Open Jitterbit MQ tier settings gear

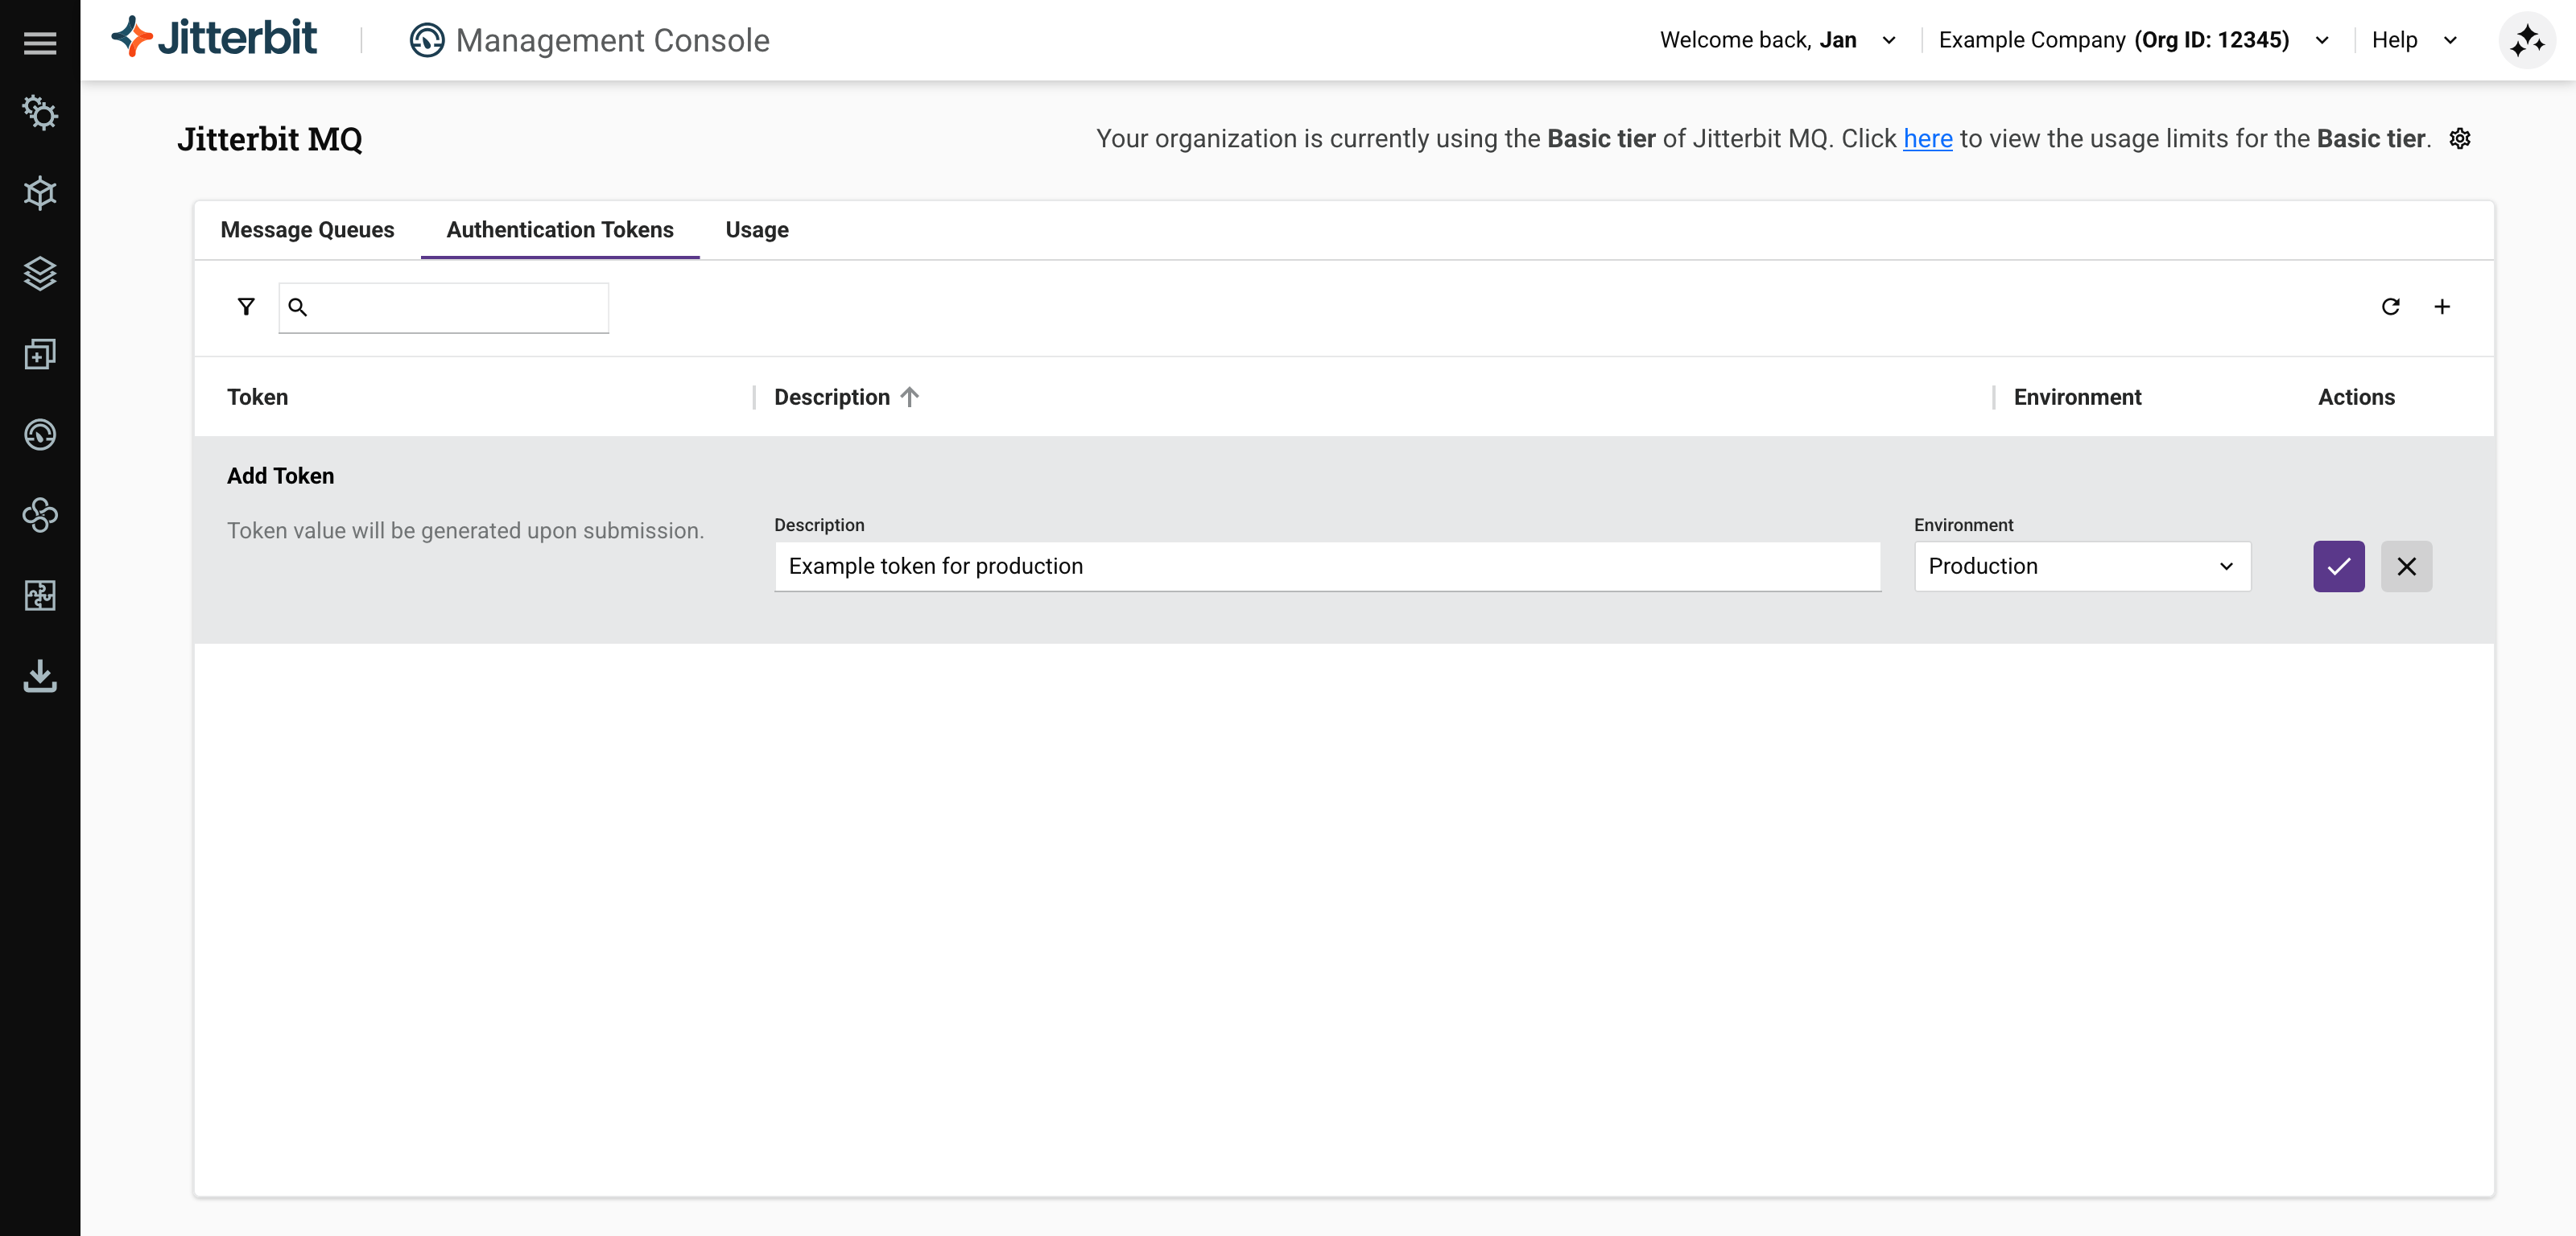tap(2460, 139)
